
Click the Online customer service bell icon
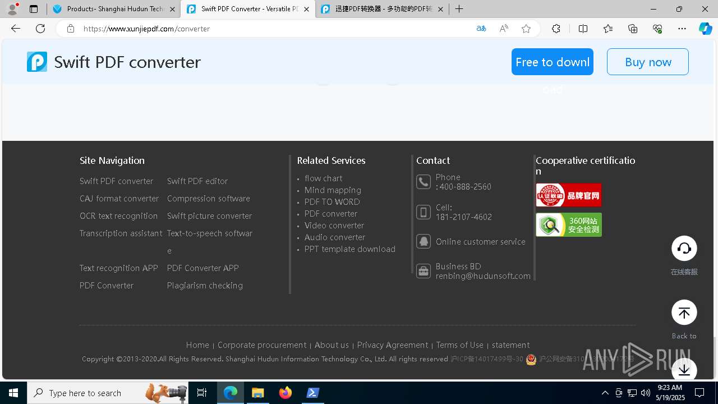point(424,241)
